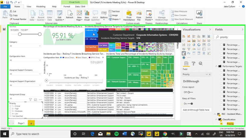Check the 4 - Low priority box
246x138 pixels.
tap(10, 114)
